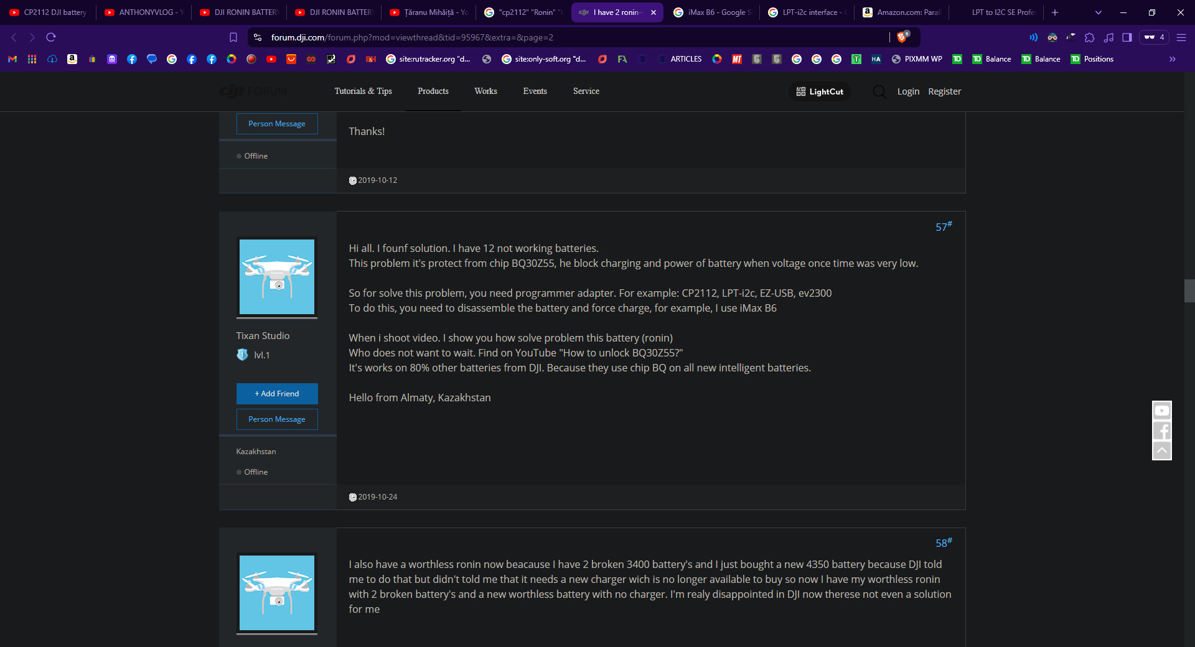
Task: Open the YouTube bookmark in bookmarks bar
Action: [271, 59]
